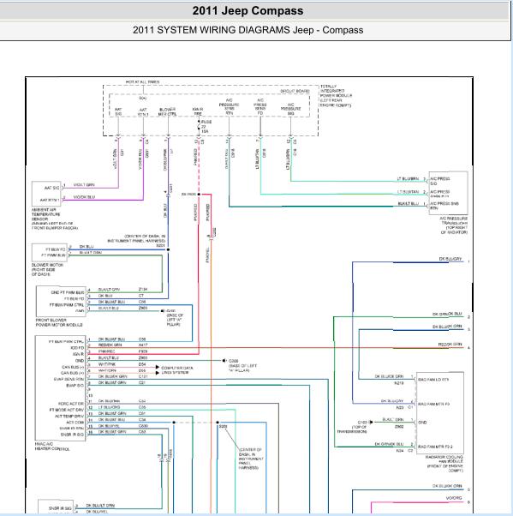Click the 'RAD FAN MTR FD 2' pin label

435,447
